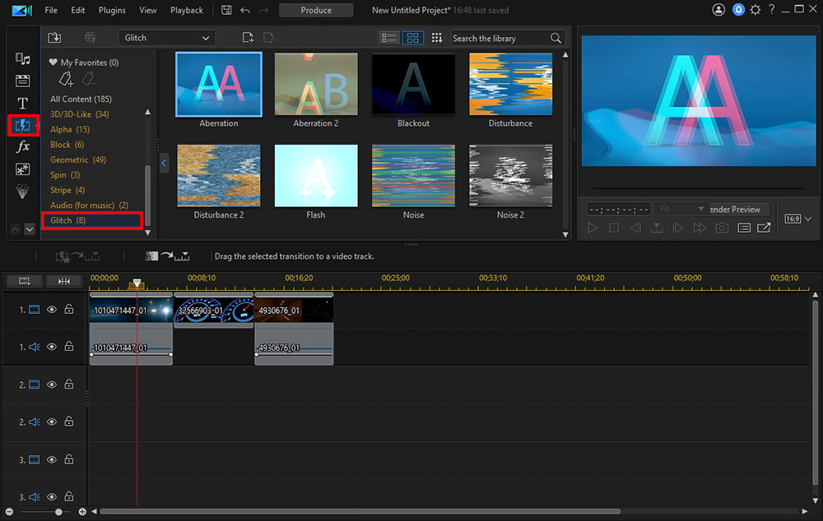This screenshot has height=521, width=823.
Task: Click the Transition Room sidebar icon
Action: pyautogui.click(x=23, y=126)
